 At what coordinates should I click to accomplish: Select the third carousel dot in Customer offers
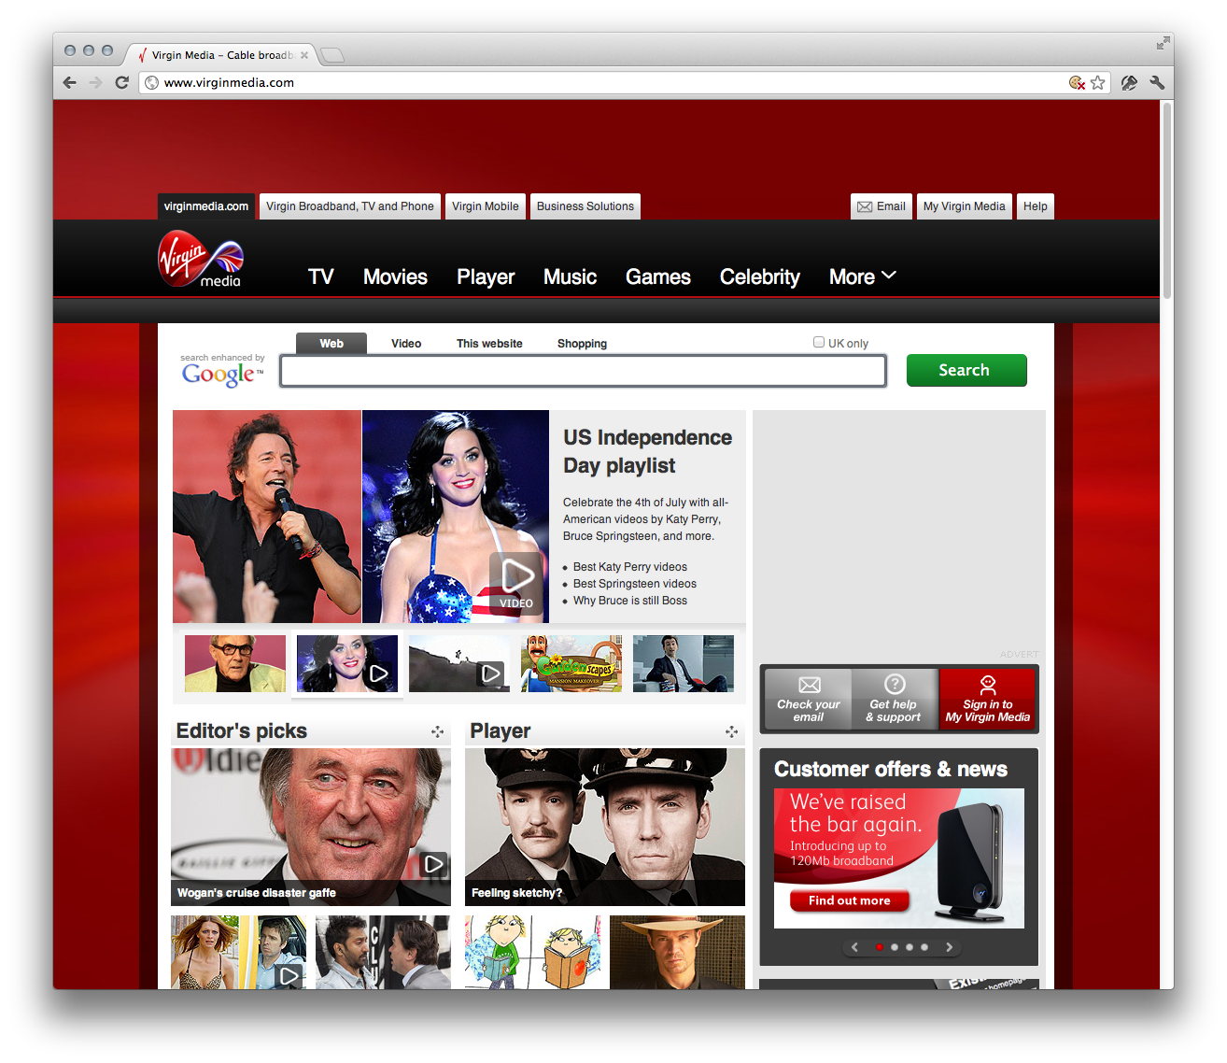coord(910,947)
